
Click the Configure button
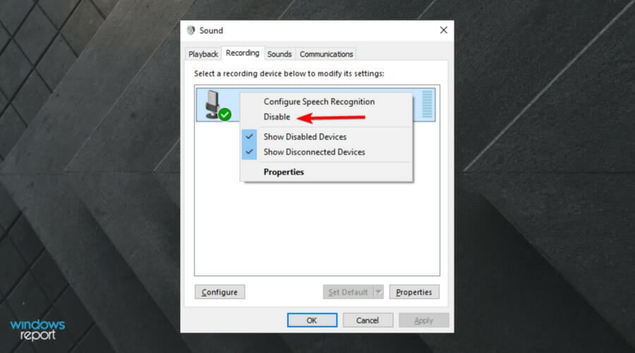[219, 292]
